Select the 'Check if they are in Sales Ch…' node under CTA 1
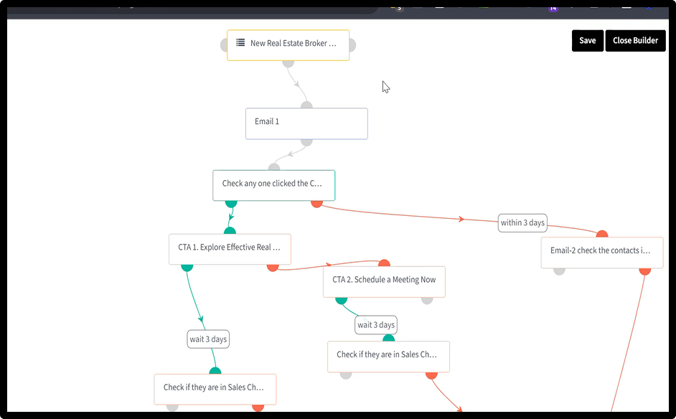The height and width of the screenshot is (419, 676). click(215, 390)
